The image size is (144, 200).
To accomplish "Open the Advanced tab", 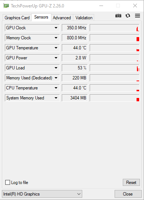I will [x=62, y=17].
